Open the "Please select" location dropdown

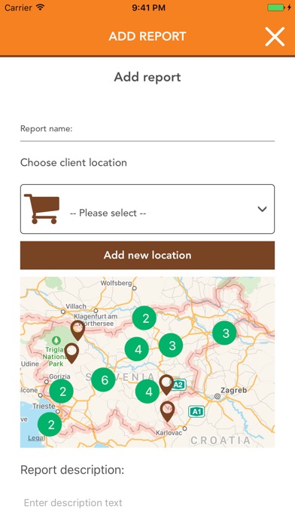pos(147,209)
